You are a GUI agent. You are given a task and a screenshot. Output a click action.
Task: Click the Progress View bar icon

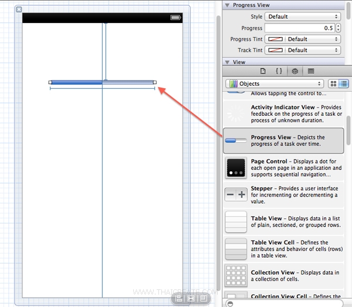[236, 141]
